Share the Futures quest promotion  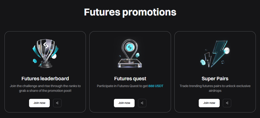[142, 103]
